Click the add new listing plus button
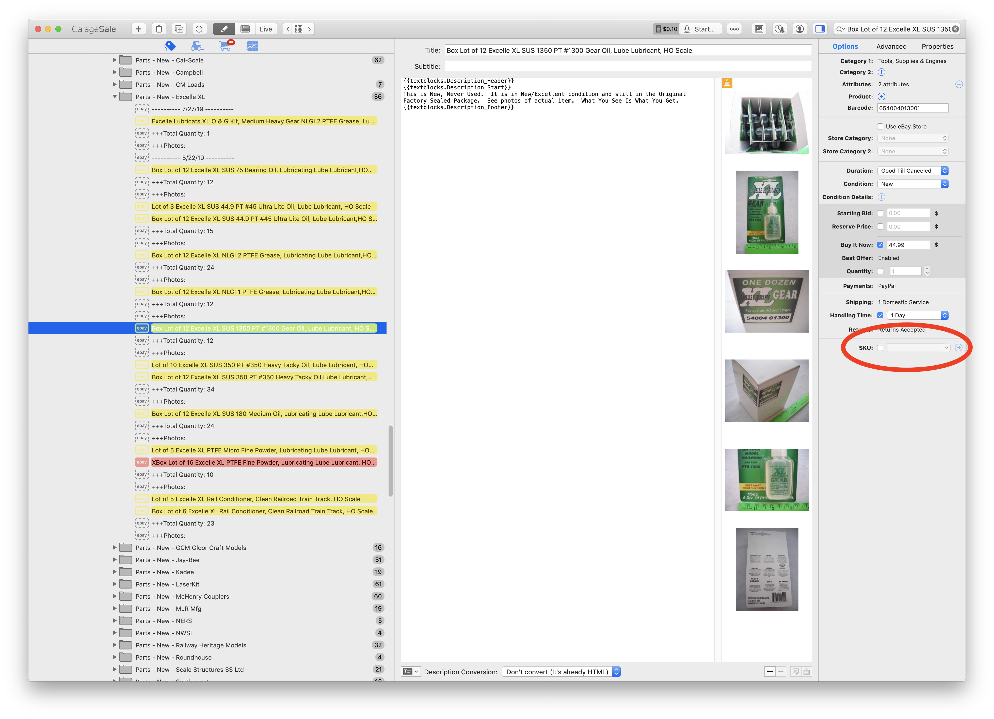This screenshot has height=719, width=994. [138, 29]
